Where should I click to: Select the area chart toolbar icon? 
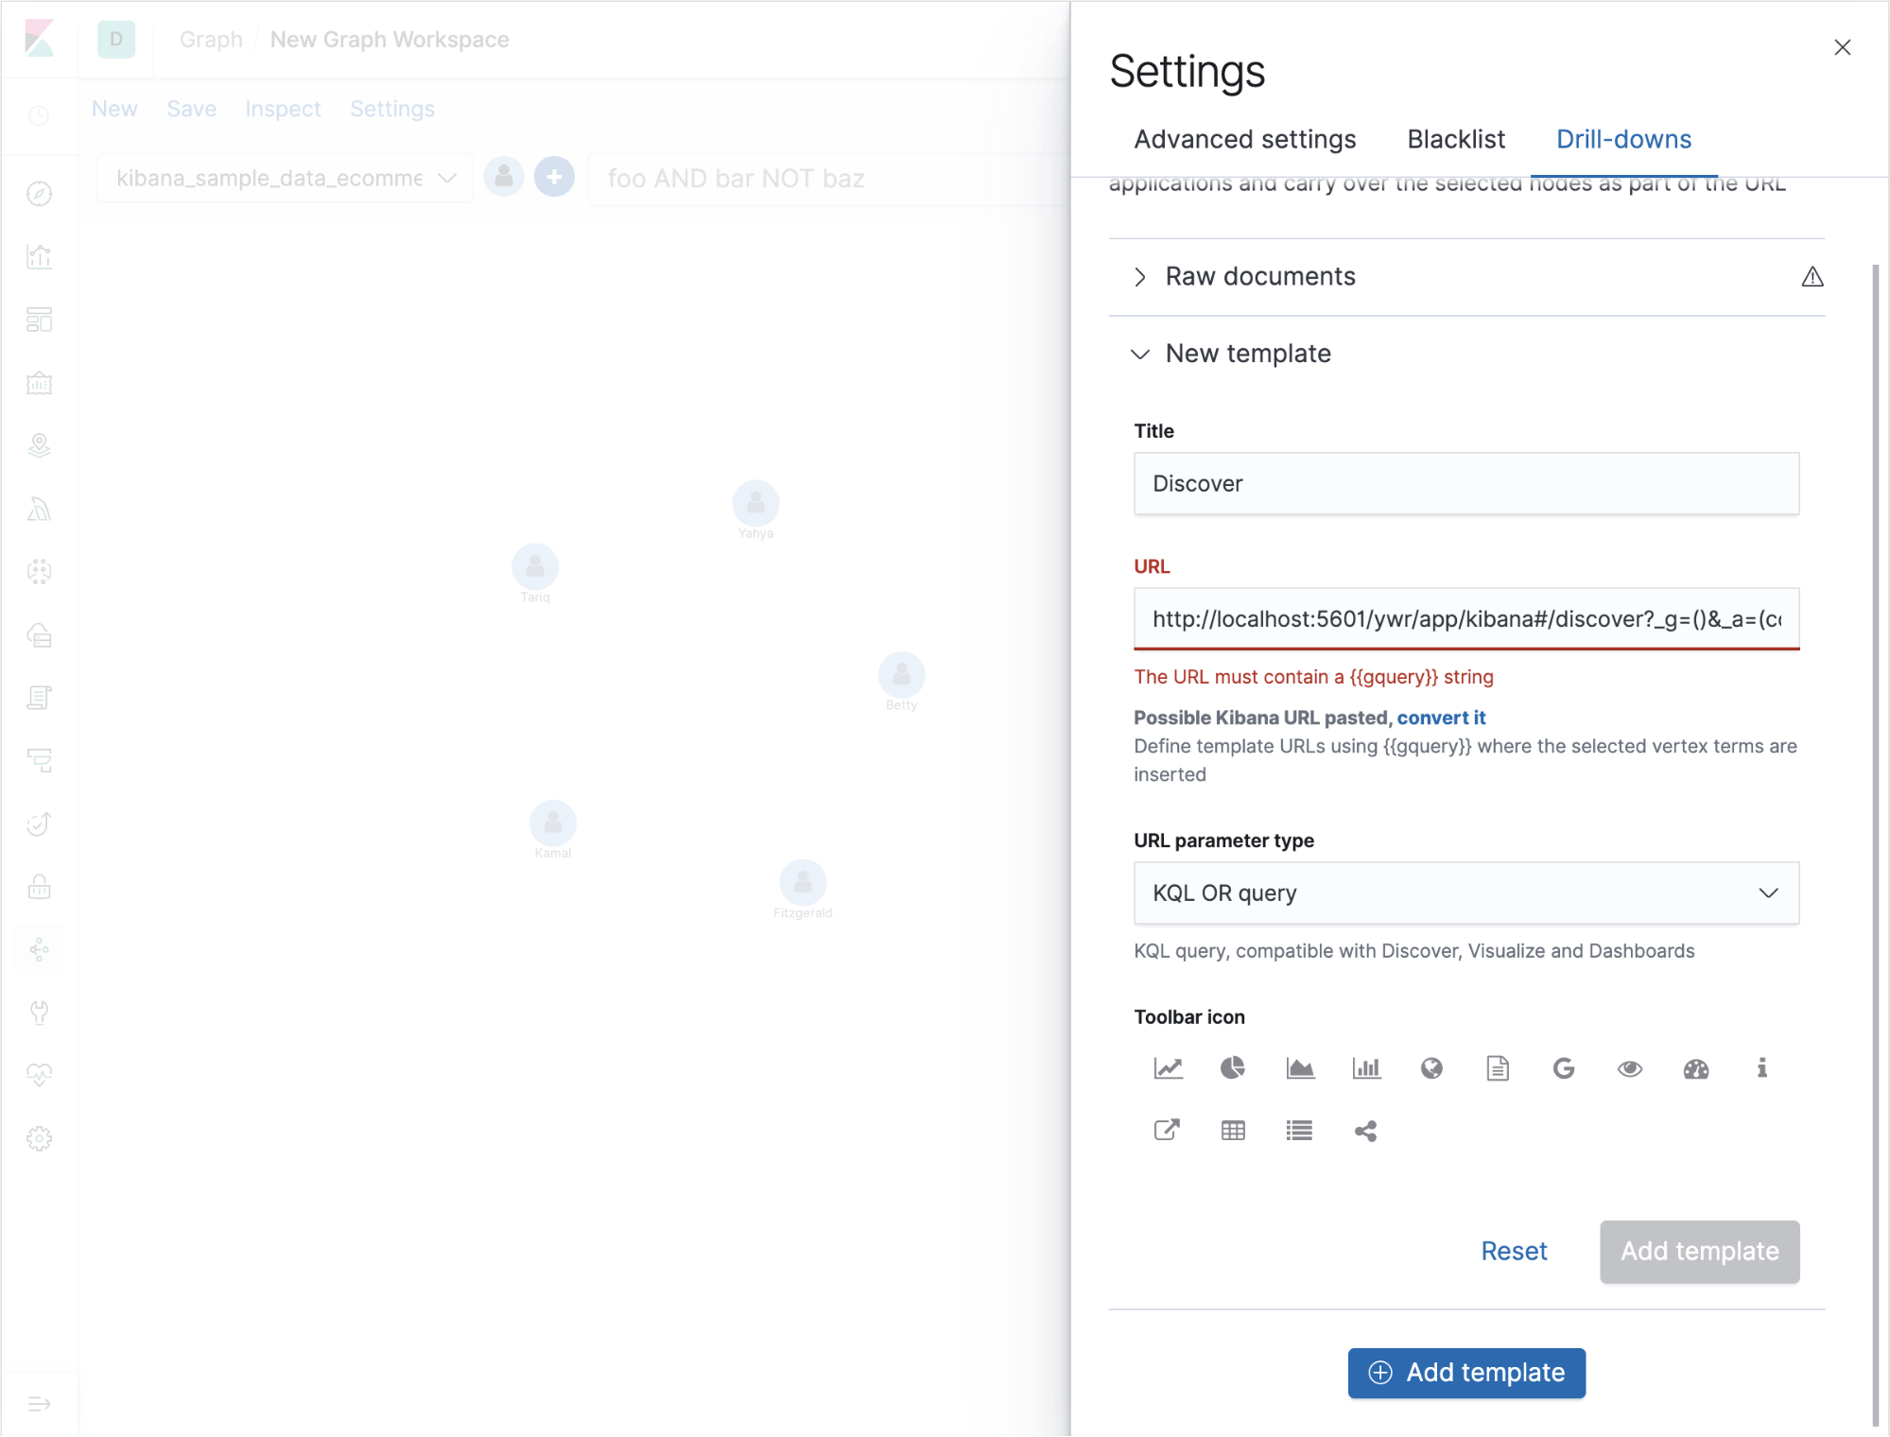click(1300, 1068)
